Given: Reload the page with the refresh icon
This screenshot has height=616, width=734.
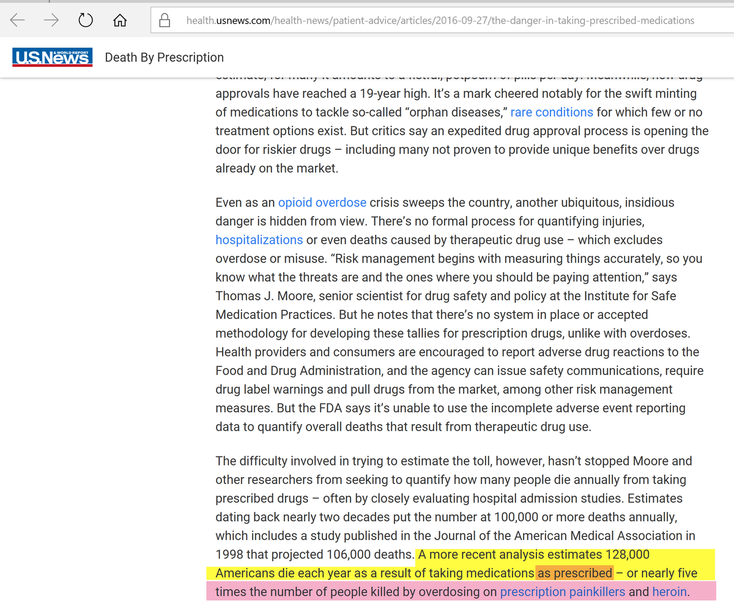Looking at the screenshot, I should [x=86, y=21].
